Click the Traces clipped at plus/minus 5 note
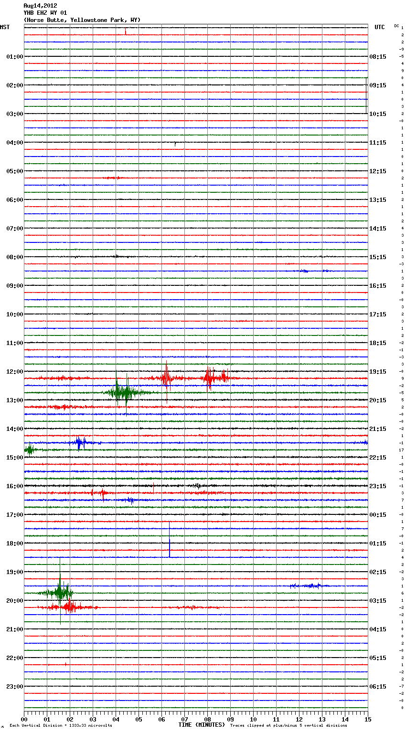Viewport: 406px width, 732px height. point(288,725)
